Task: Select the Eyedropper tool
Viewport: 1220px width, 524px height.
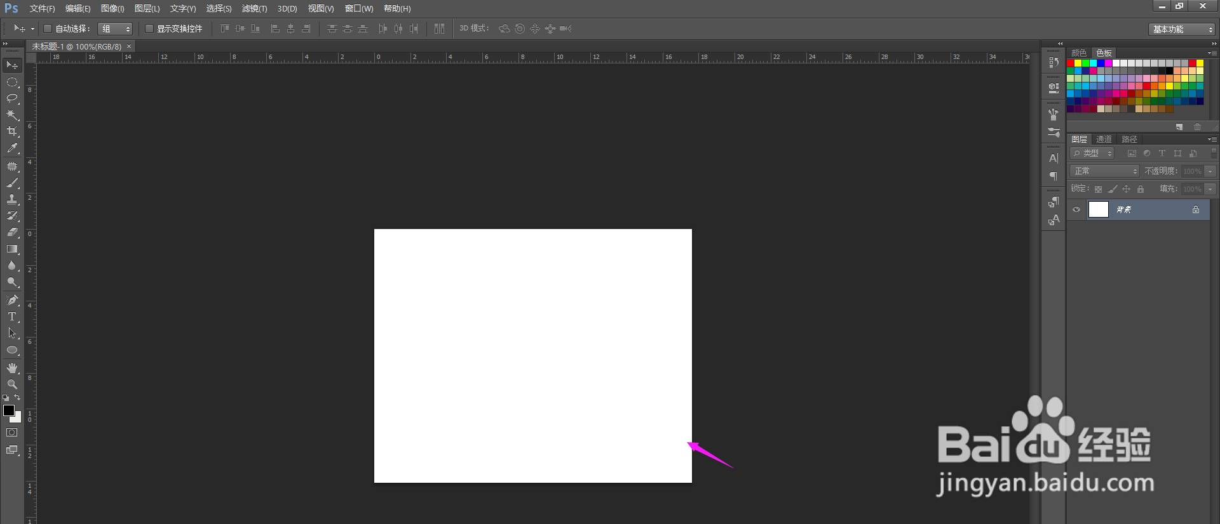Action: pyautogui.click(x=12, y=148)
